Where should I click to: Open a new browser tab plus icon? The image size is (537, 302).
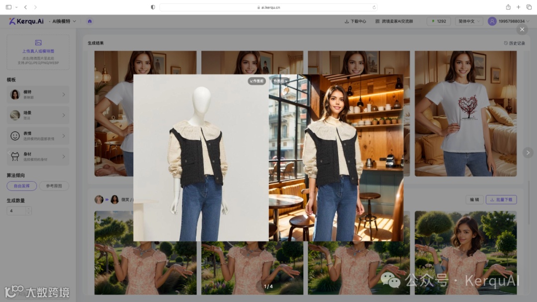point(519,7)
